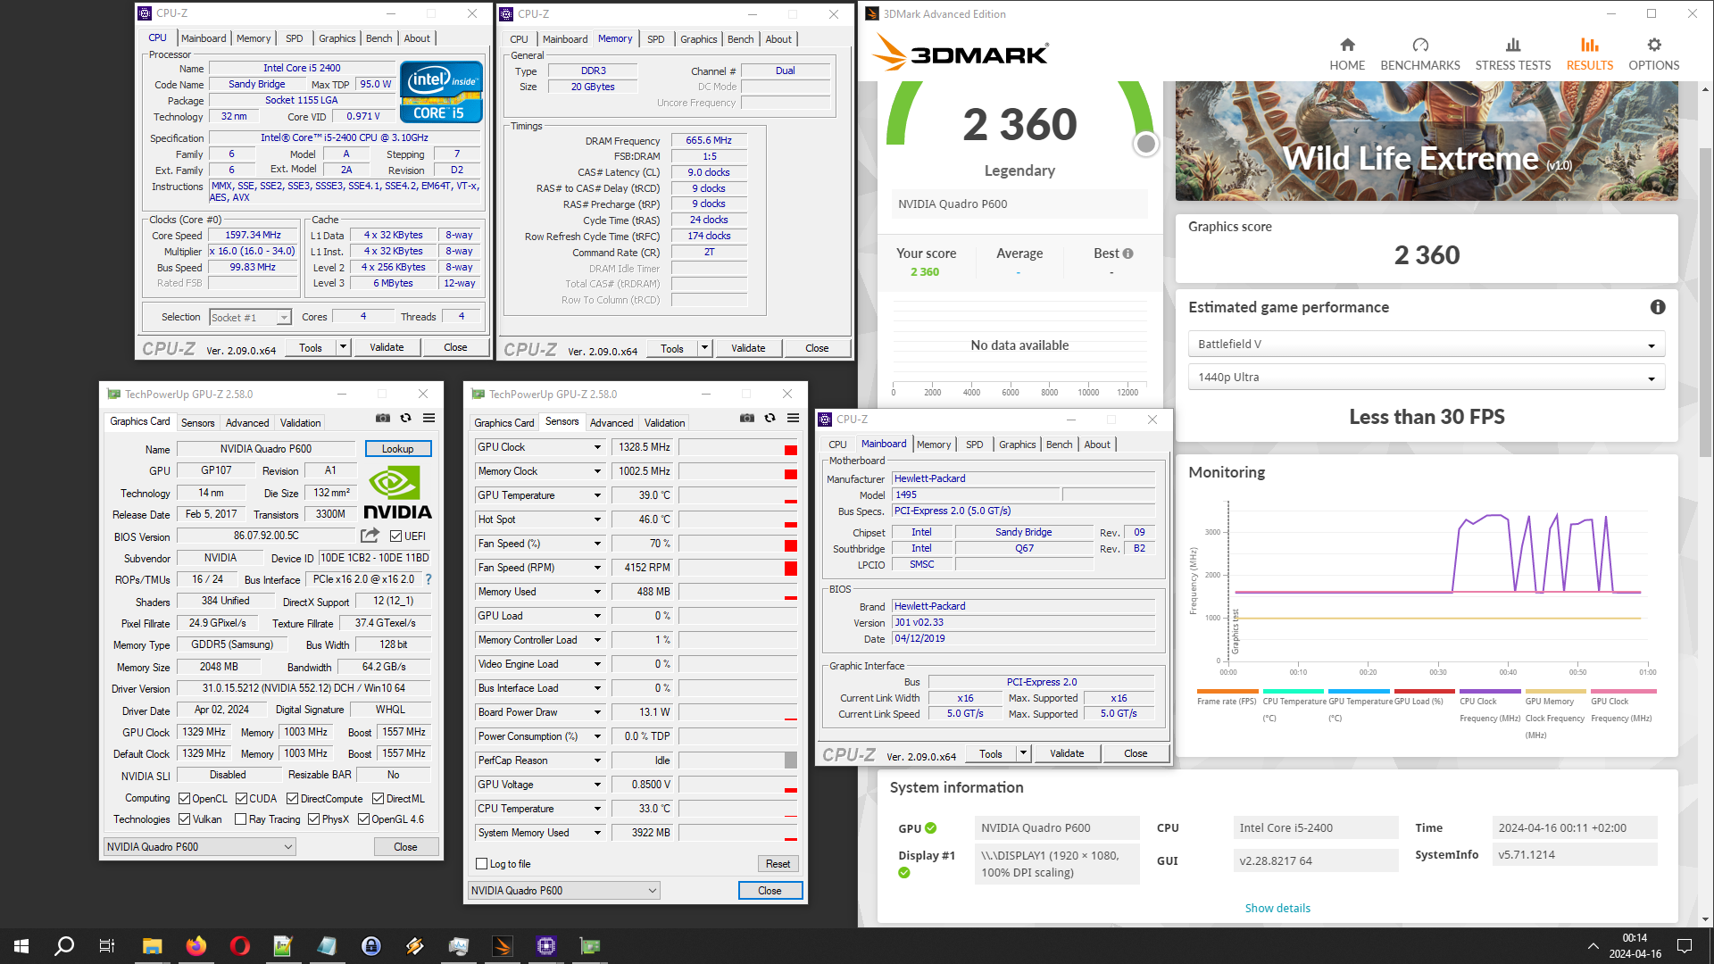Image resolution: width=1714 pixels, height=964 pixels.
Task: Toggle OpenCL checkbox
Action: (184, 799)
